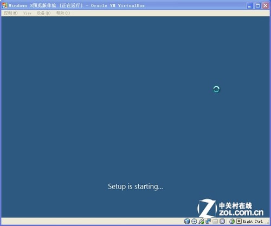Close the VirtualBox window
271x226 pixels.
(x=266, y=5)
